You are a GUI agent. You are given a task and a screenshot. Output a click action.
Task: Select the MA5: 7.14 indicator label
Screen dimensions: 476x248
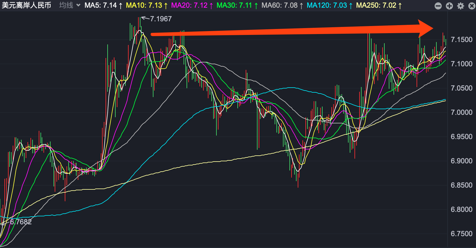coord(103,5)
